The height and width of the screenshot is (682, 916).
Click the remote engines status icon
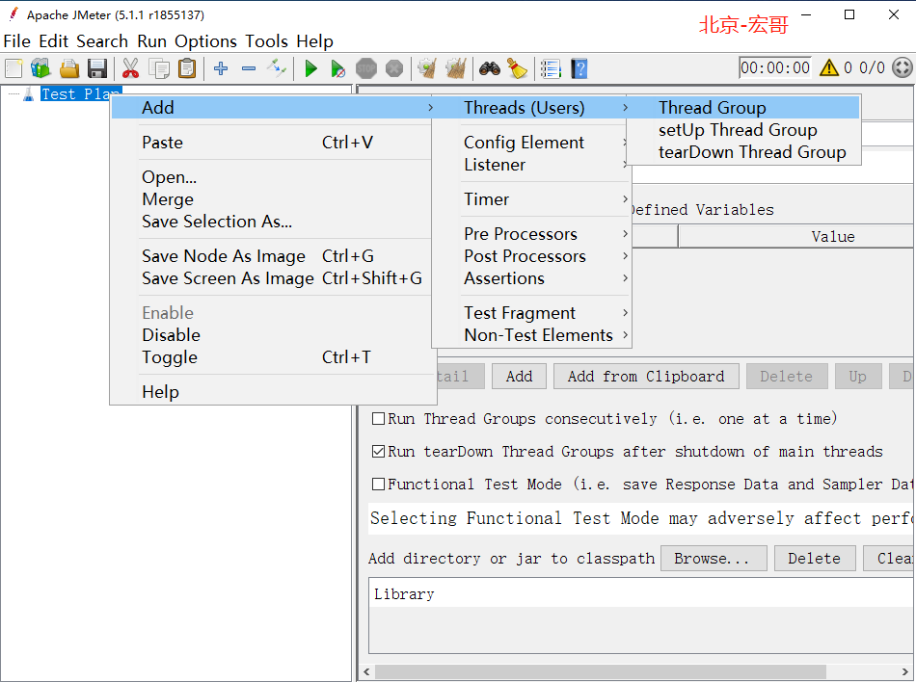coord(902,67)
